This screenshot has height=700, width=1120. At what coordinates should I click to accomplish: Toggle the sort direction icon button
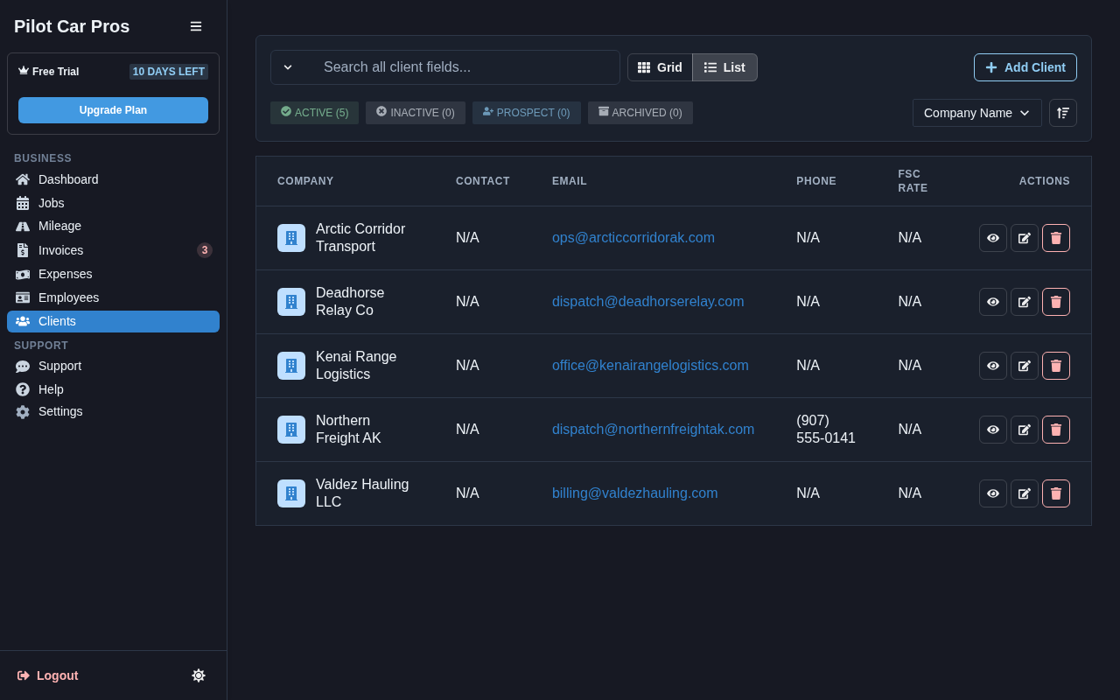coord(1063,113)
